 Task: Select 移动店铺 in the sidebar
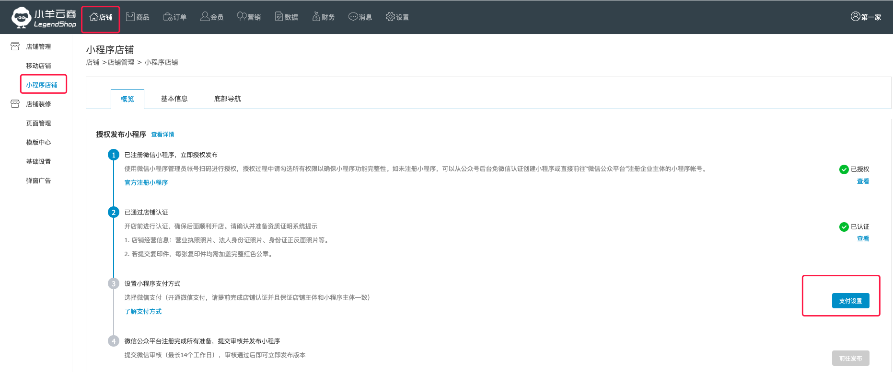(x=38, y=66)
